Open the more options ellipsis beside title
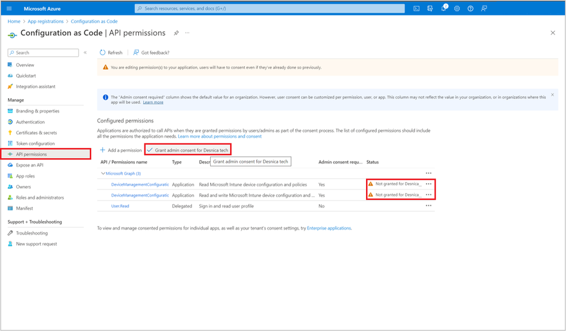Viewport: 566px width, 331px height. [187, 33]
